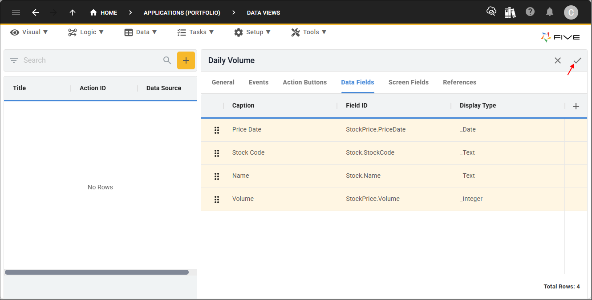The image size is (592, 300).
Task: Open the hamburger navigation menu
Action: tap(16, 12)
